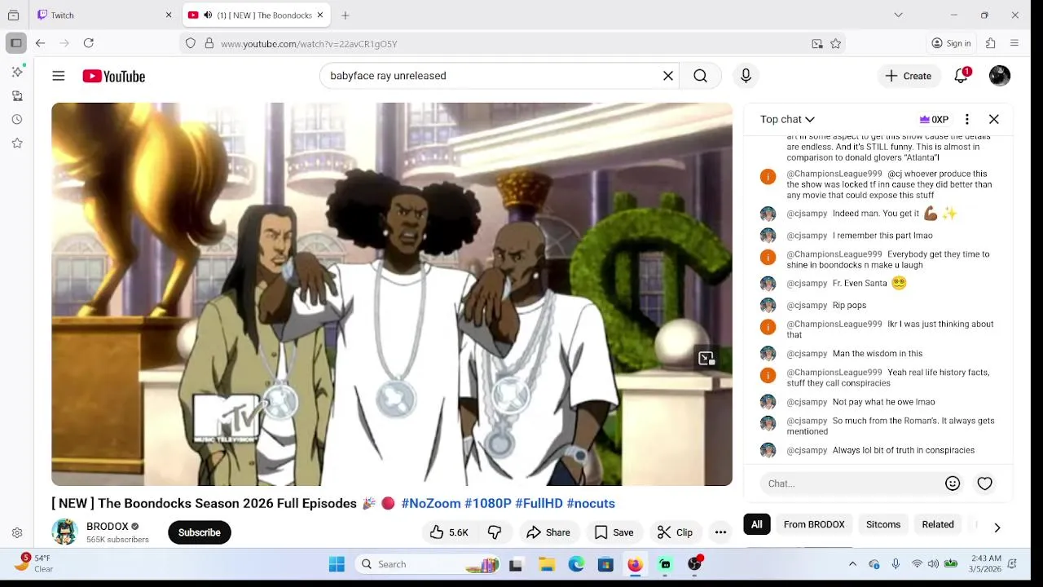The height and width of the screenshot is (587, 1043).
Task: Close the live chat panel
Action: pyautogui.click(x=994, y=119)
